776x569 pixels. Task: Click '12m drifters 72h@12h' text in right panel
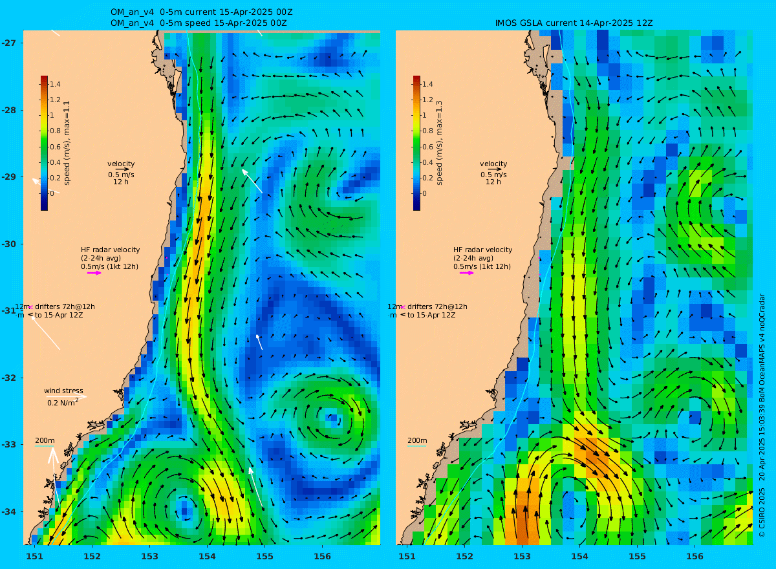[x=427, y=306]
